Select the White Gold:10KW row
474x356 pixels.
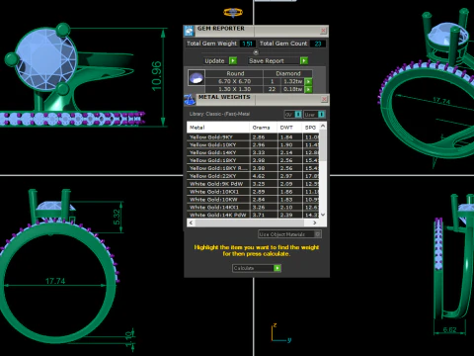253,200
